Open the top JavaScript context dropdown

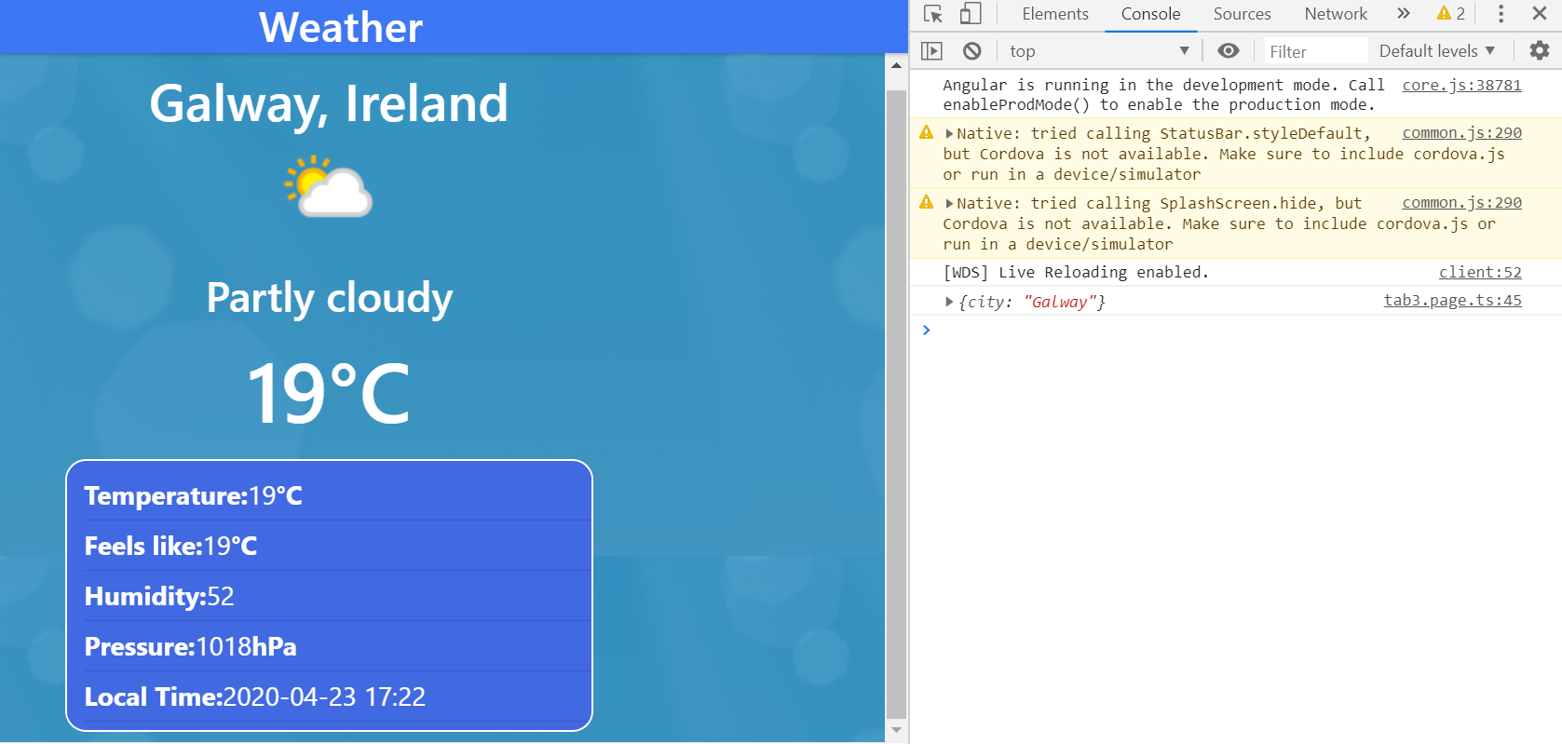tap(1099, 51)
